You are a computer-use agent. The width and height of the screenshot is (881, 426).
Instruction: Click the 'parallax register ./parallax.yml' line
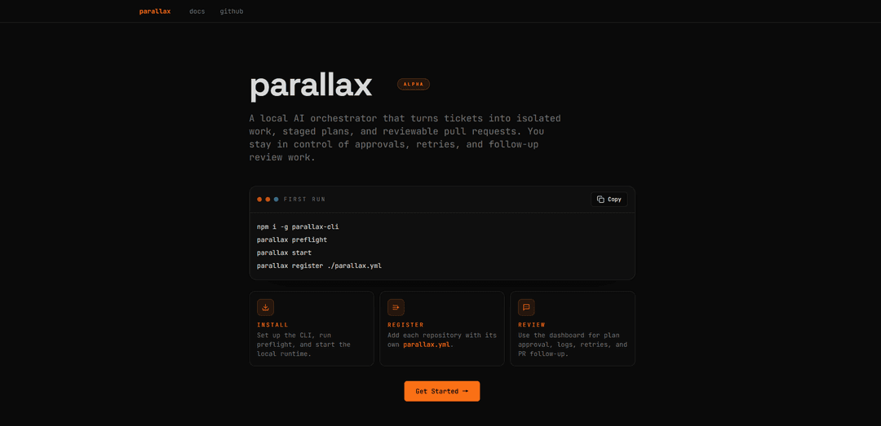319,266
